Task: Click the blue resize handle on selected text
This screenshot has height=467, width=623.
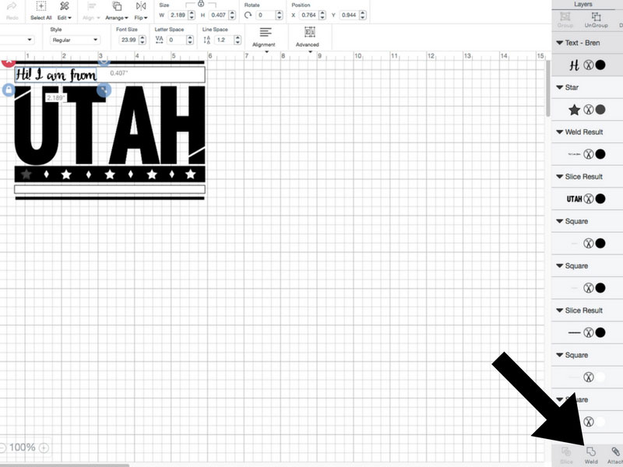Action: (104, 90)
